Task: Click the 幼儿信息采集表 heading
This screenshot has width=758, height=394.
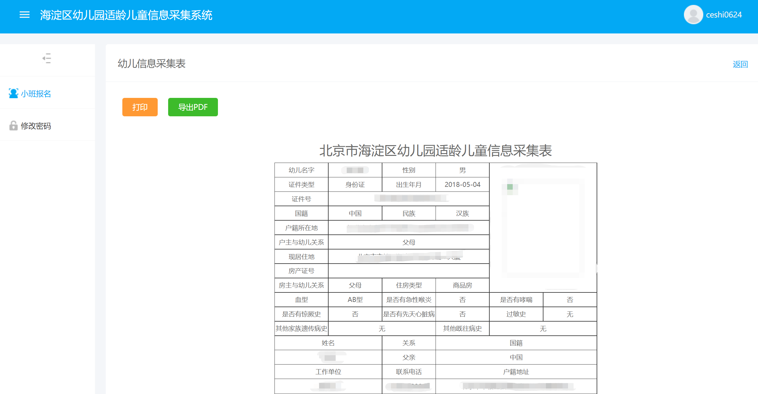Action: coord(152,64)
